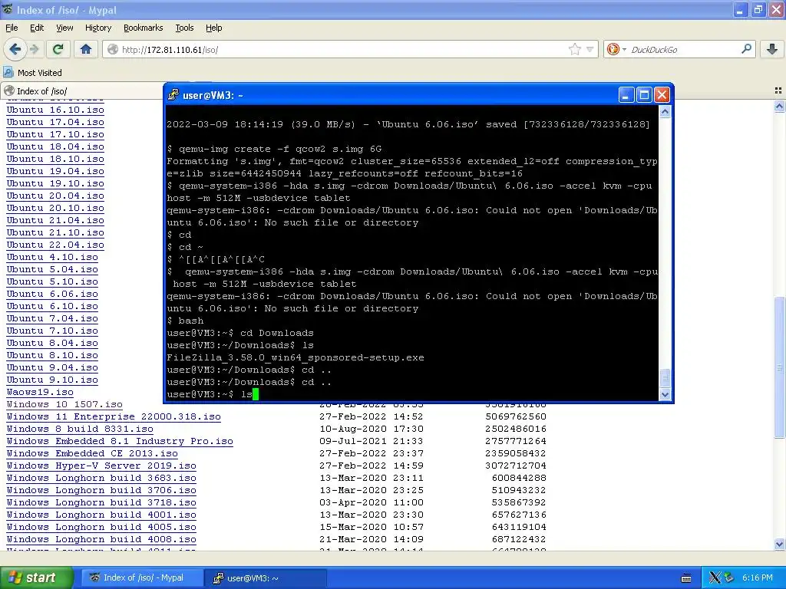Reload the page with the Refresh icon

click(58, 49)
